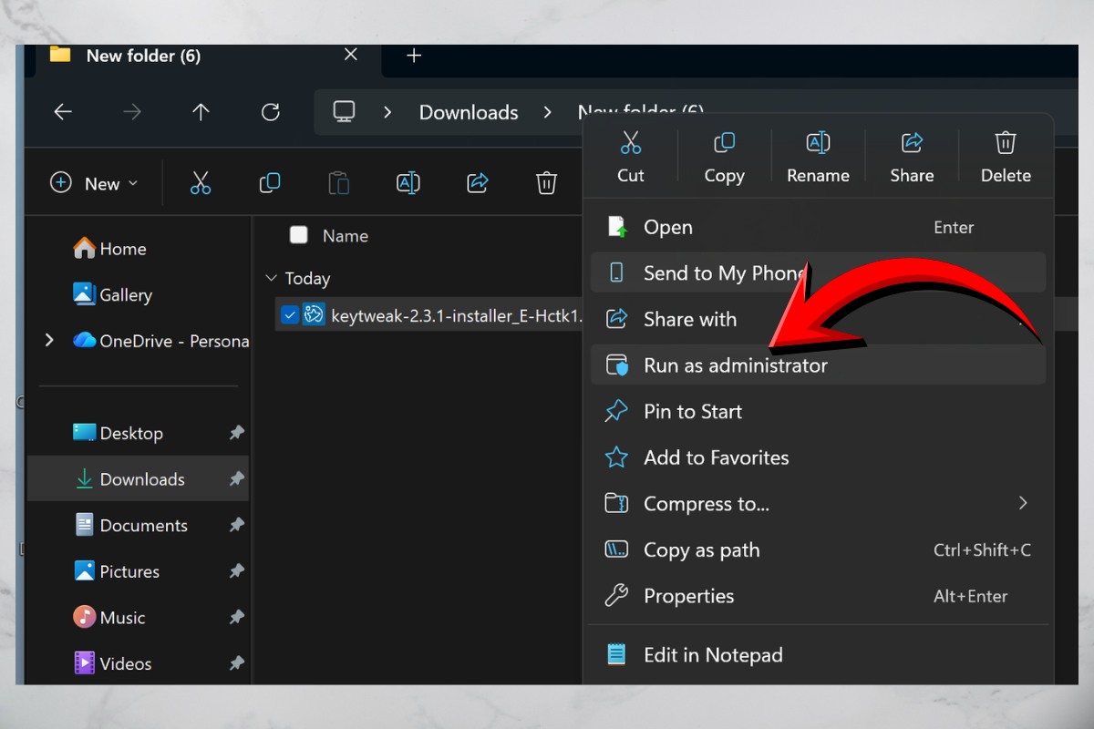Click the Refresh icon in navigation bar

coord(270,112)
